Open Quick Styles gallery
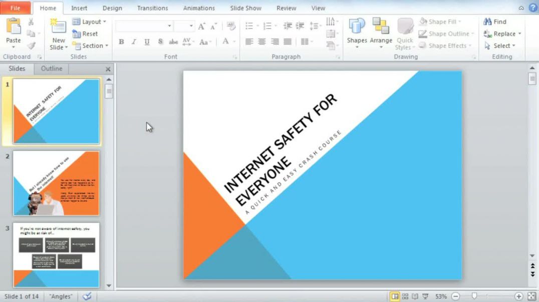539x302 pixels. click(x=405, y=34)
